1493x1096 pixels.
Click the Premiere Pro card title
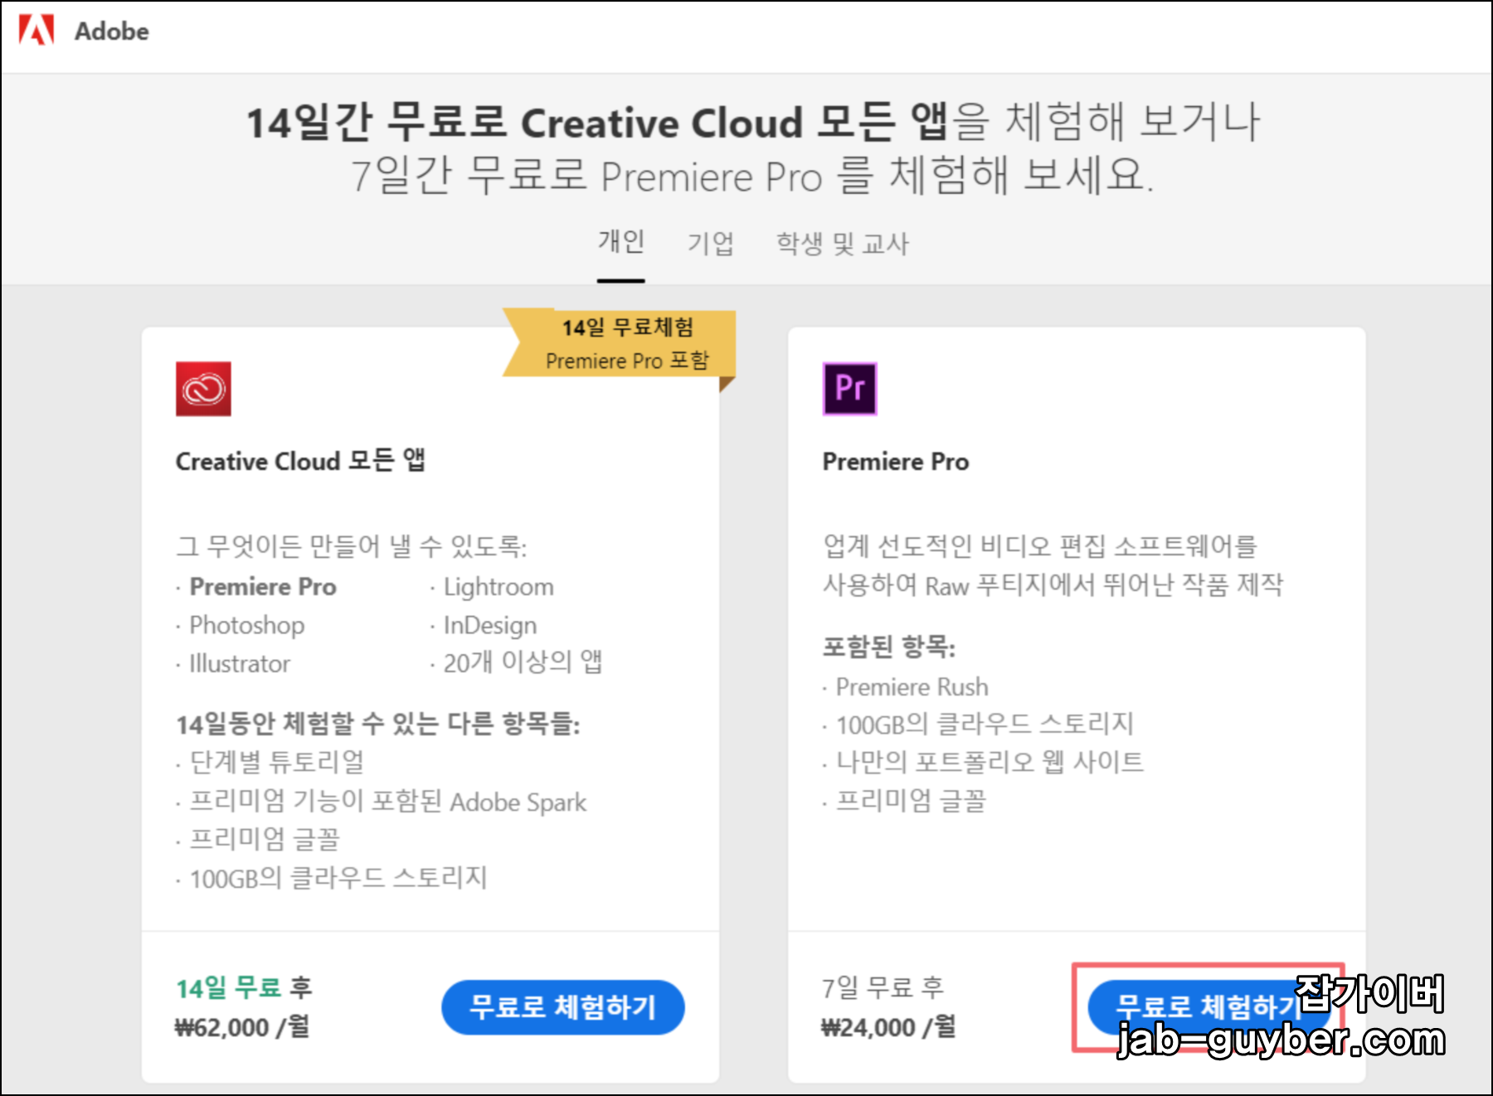[x=896, y=461]
